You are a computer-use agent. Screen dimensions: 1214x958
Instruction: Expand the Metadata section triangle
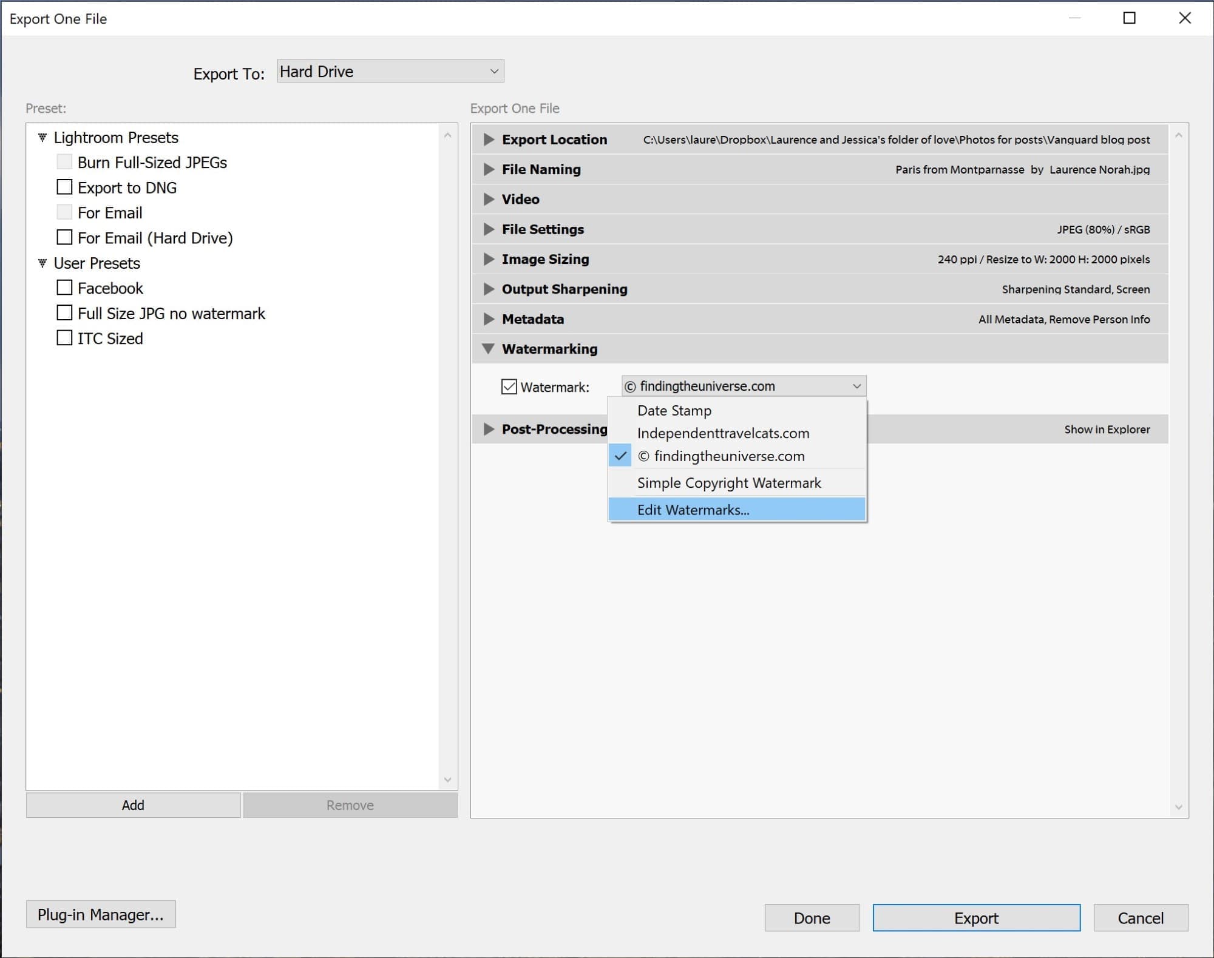[489, 319]
